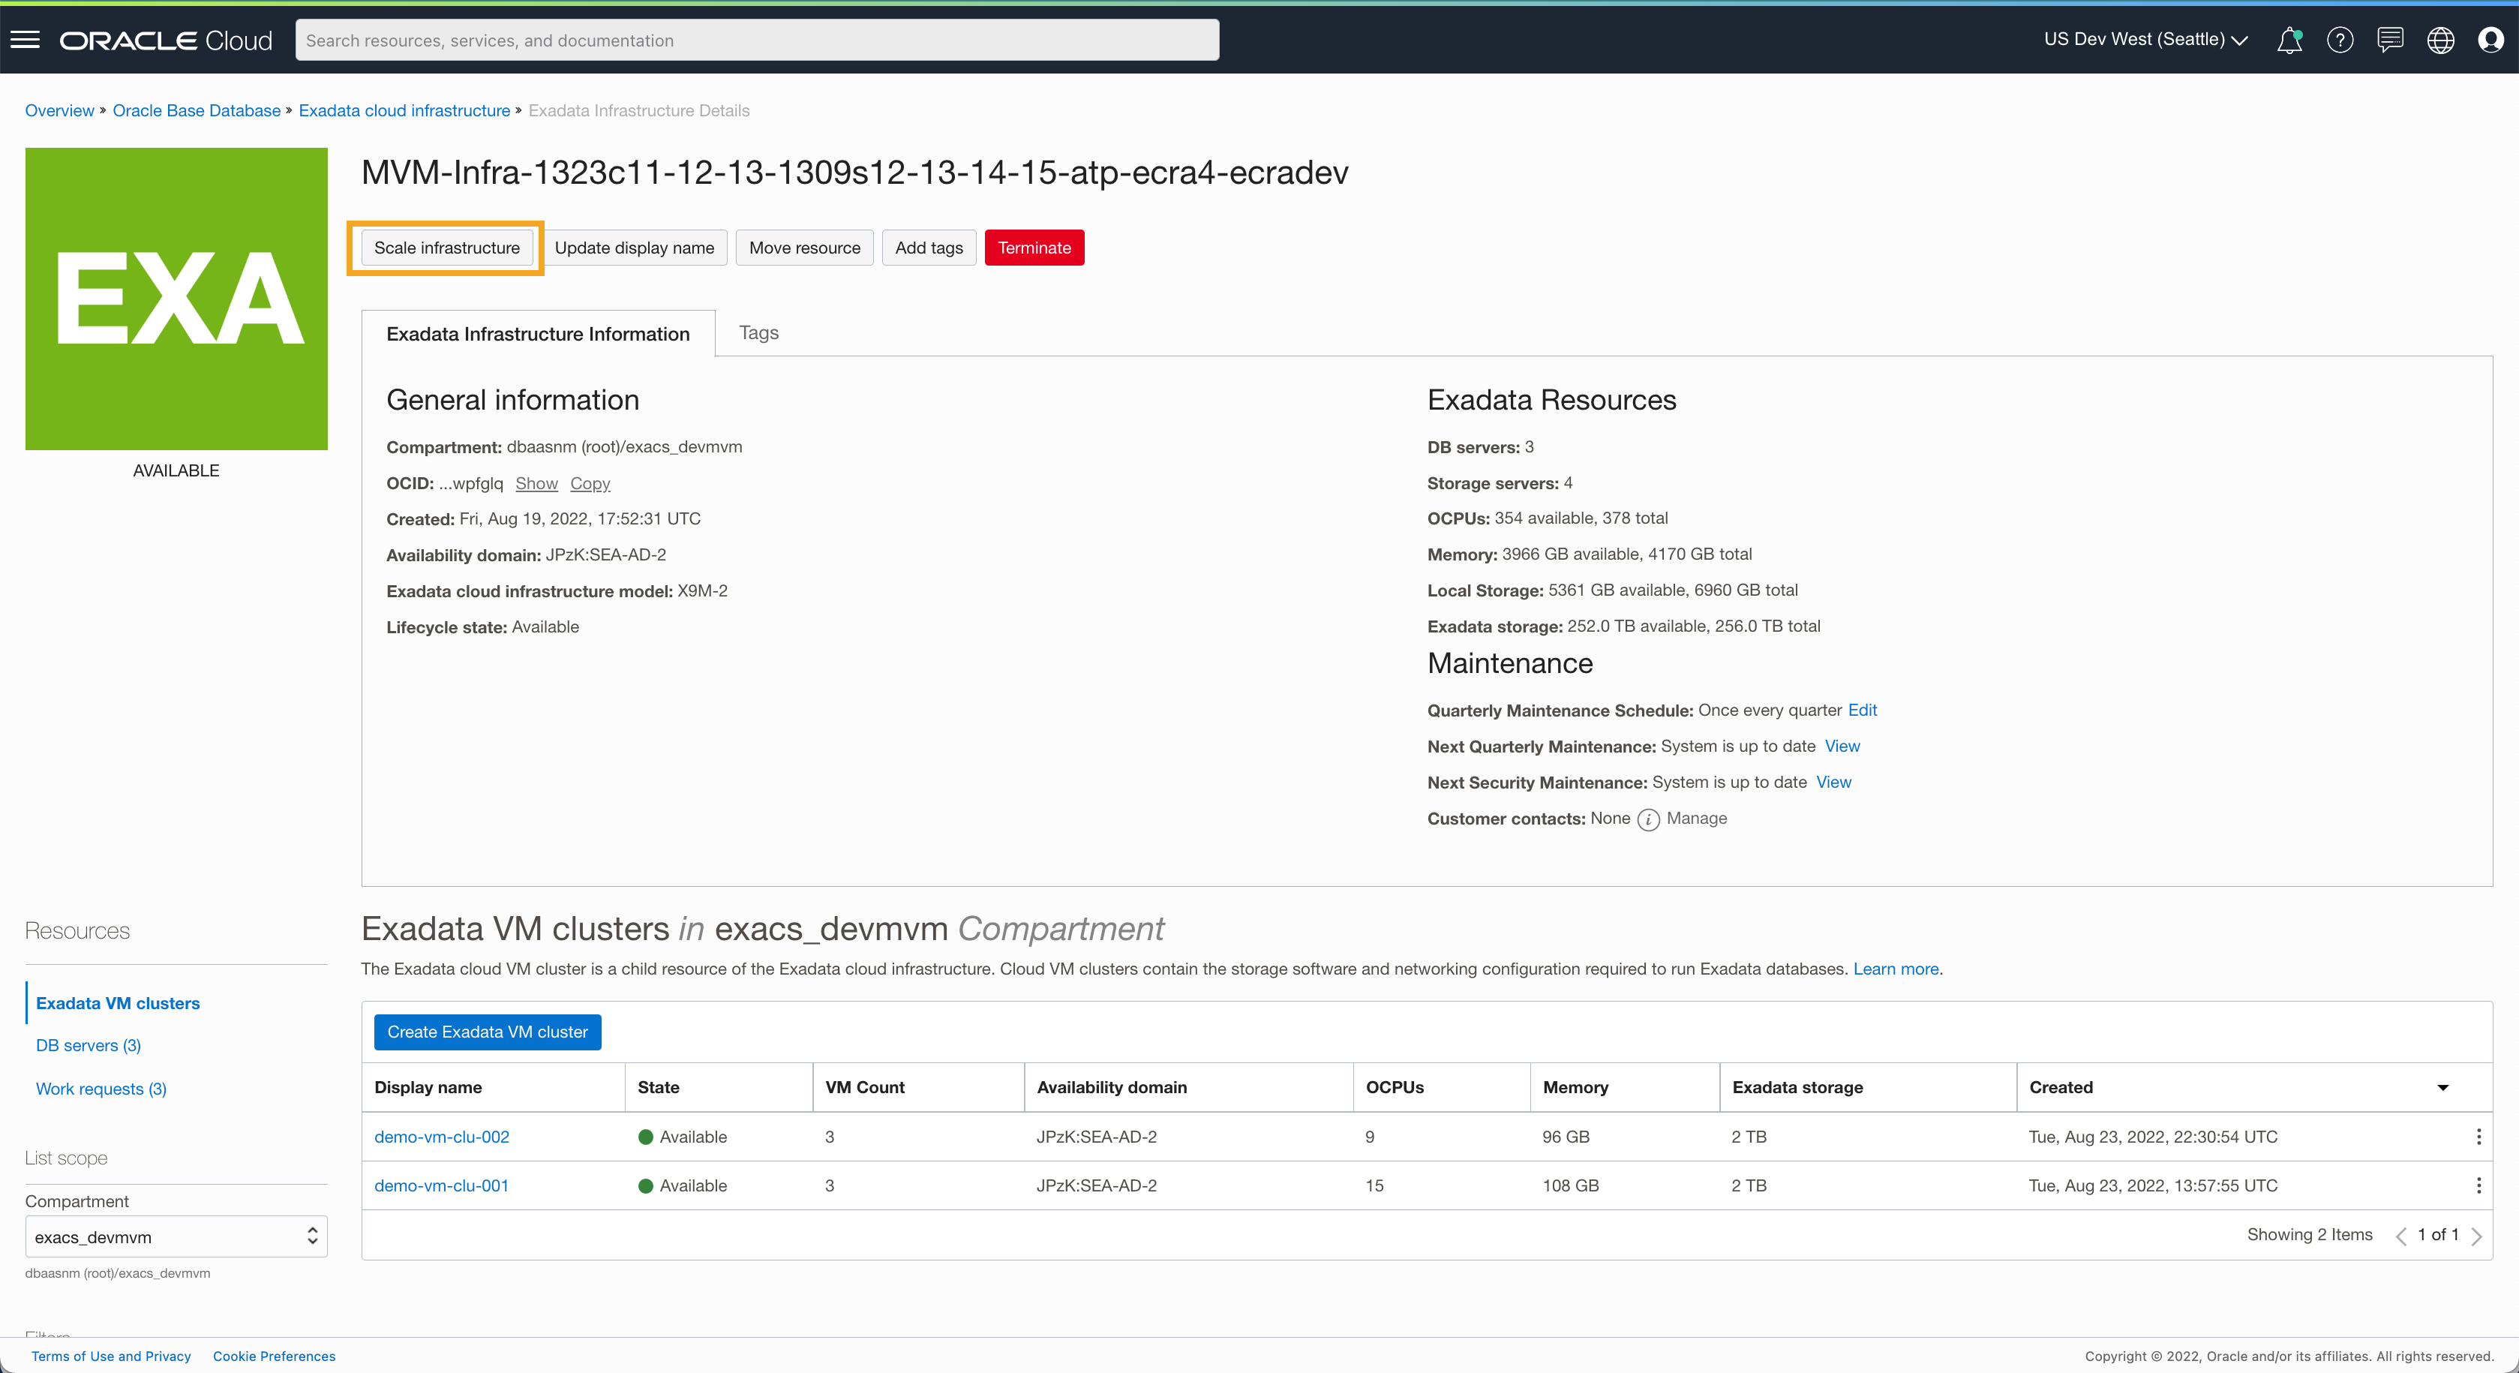Screen dimensions: 2519x1373
Task: Switch to the Tags tab
Action: tap(759, 332)
